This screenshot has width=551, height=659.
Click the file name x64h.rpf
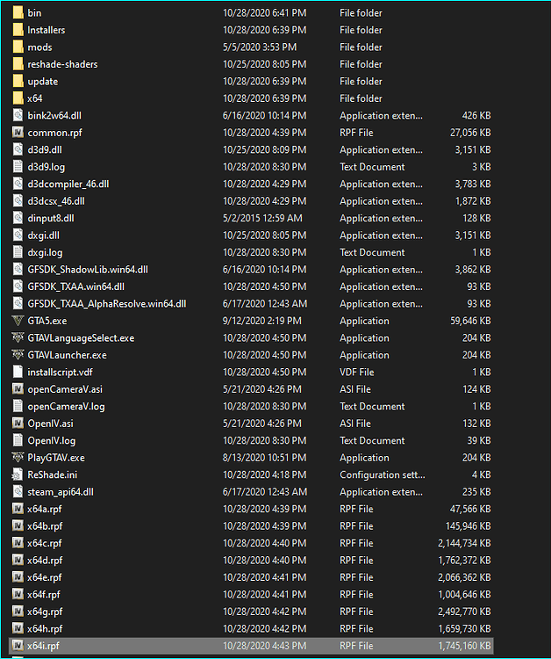45,629
